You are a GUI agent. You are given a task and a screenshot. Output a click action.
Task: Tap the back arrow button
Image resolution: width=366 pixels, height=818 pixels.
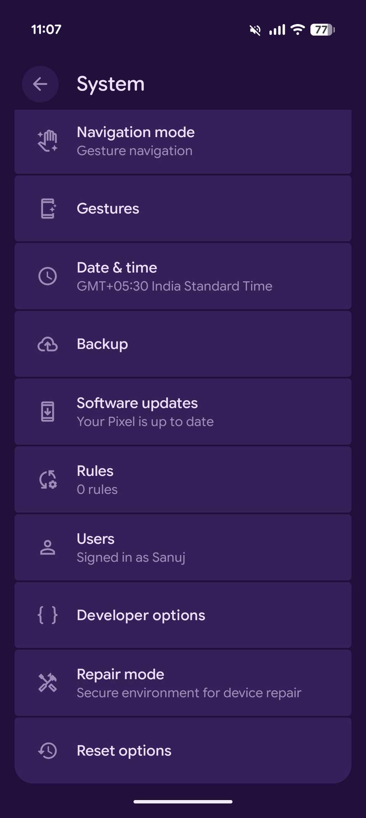tap(40, 84)
